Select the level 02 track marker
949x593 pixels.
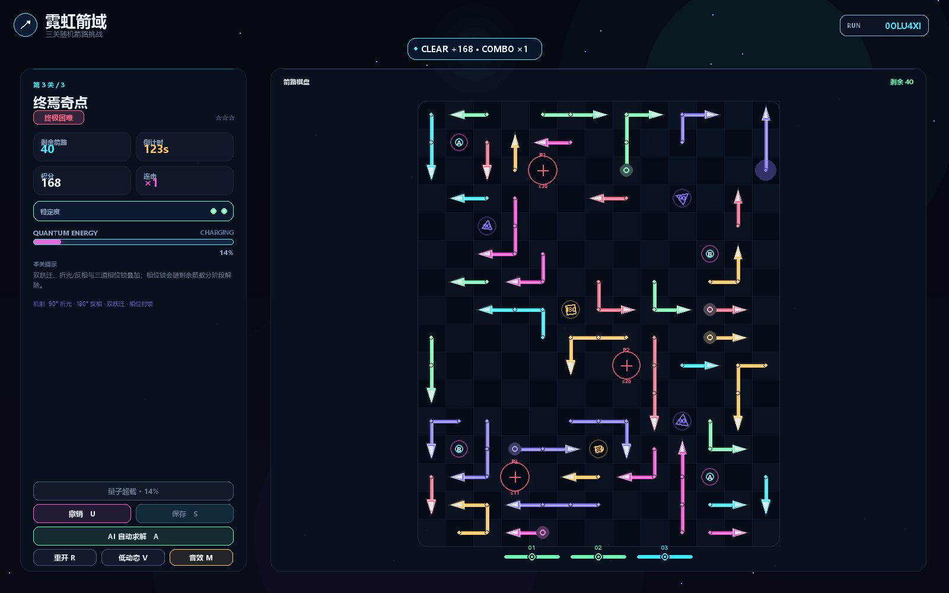(x=598, y=557)
